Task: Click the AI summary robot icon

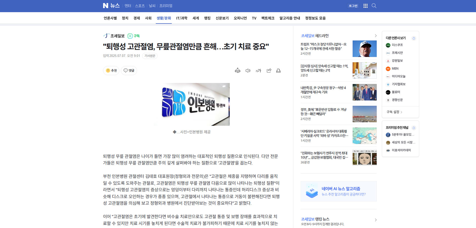Action: pos(237,71)
